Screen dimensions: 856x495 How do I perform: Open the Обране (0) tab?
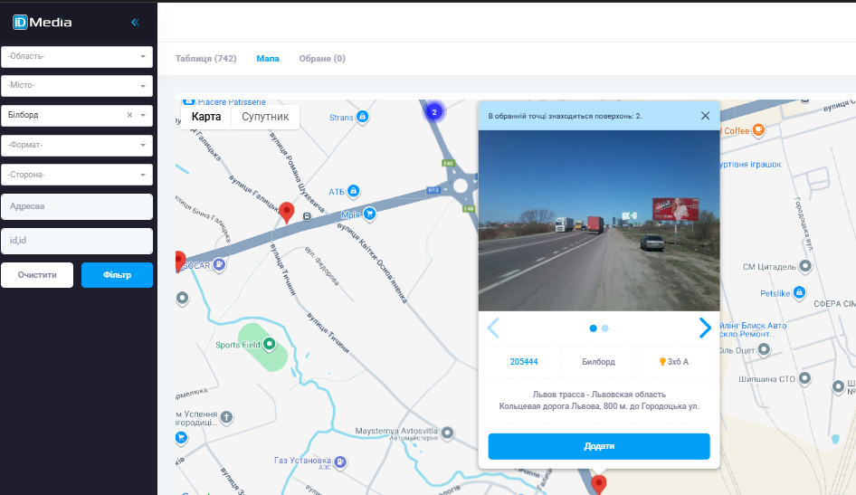pos(322,59)
